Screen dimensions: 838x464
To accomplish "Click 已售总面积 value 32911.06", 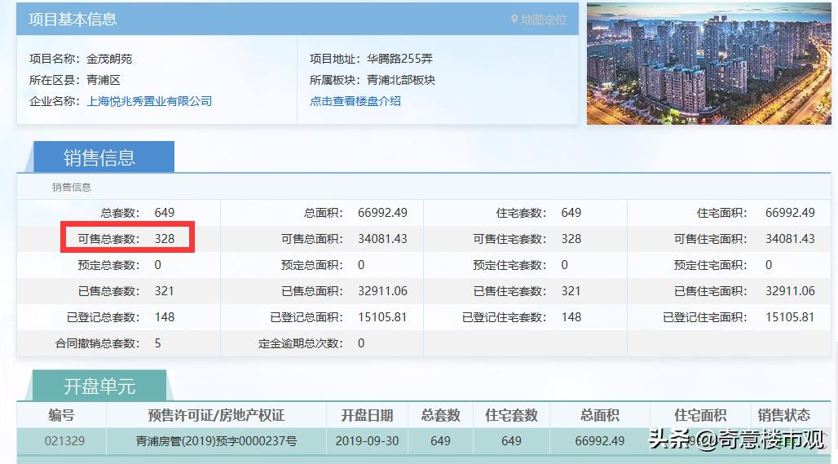I will coord(382,291).
